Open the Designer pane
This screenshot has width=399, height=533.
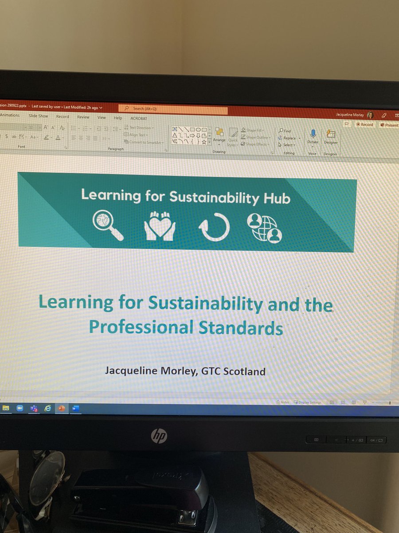click(x=331, y=137)
